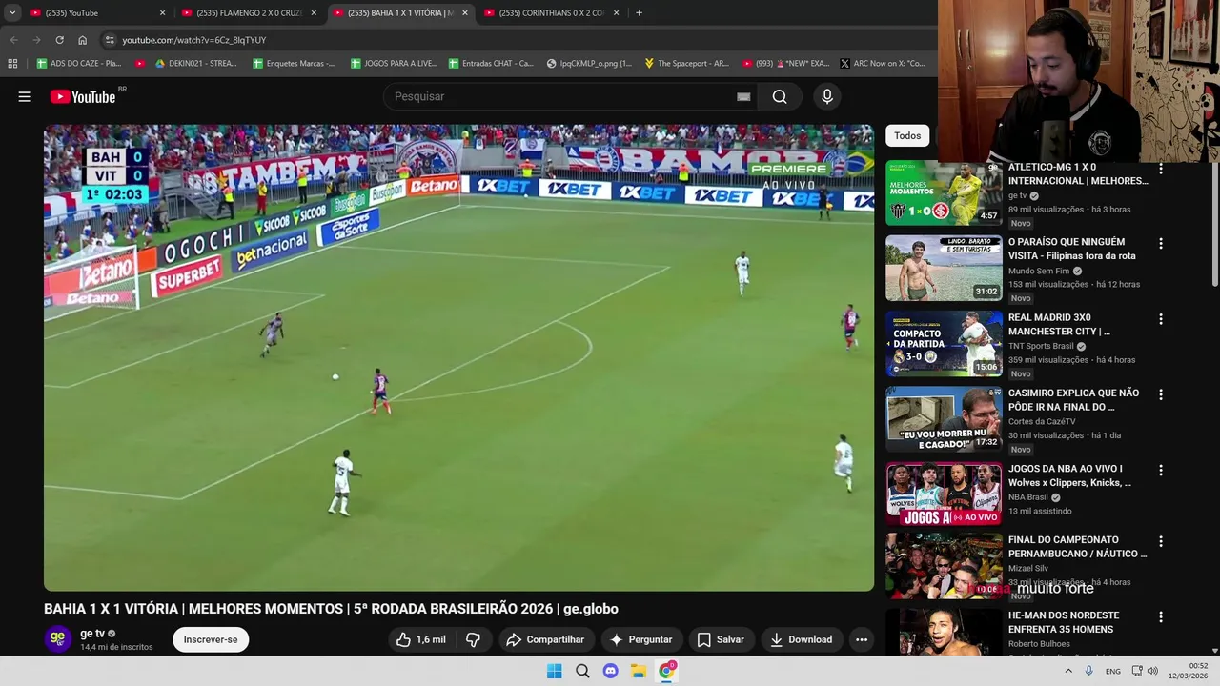Launch Discord from taskbar

coord(611,671)
